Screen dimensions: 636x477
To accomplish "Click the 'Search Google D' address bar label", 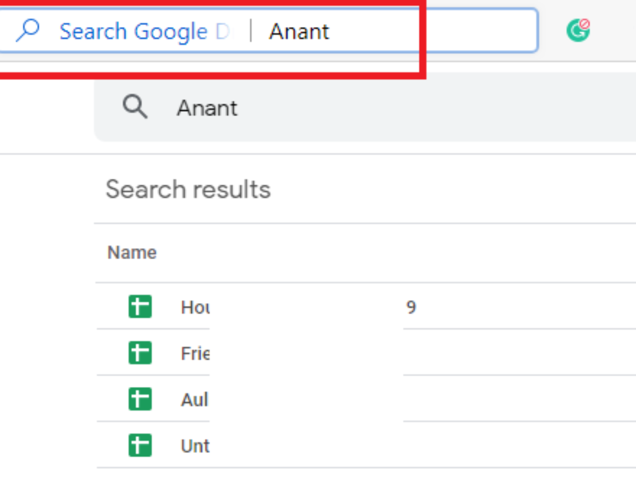I will [x=144, y=32].
